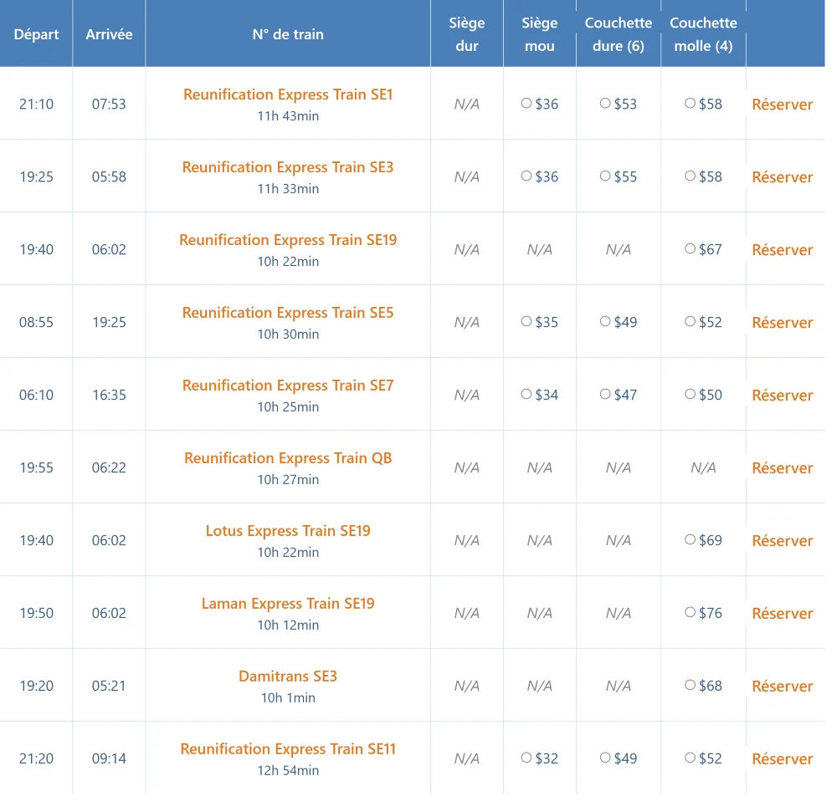Screen dimensions: 837x812
Task: Click the Départ column header
Action: click(36, 34)
